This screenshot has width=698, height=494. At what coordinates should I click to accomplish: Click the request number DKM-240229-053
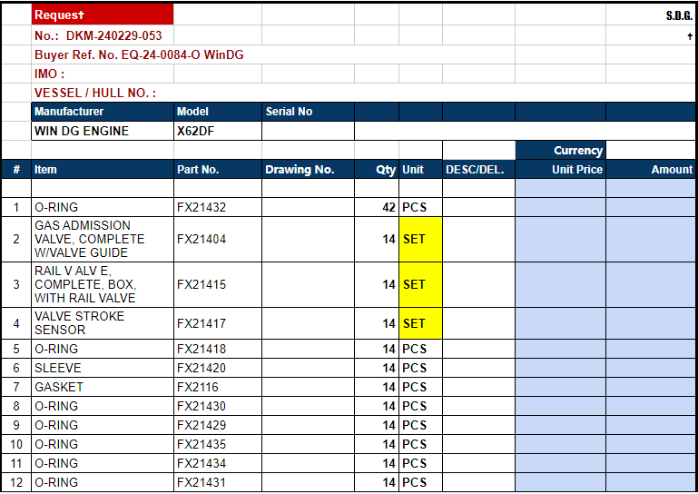pyautogui.click(x=114, y=35)
